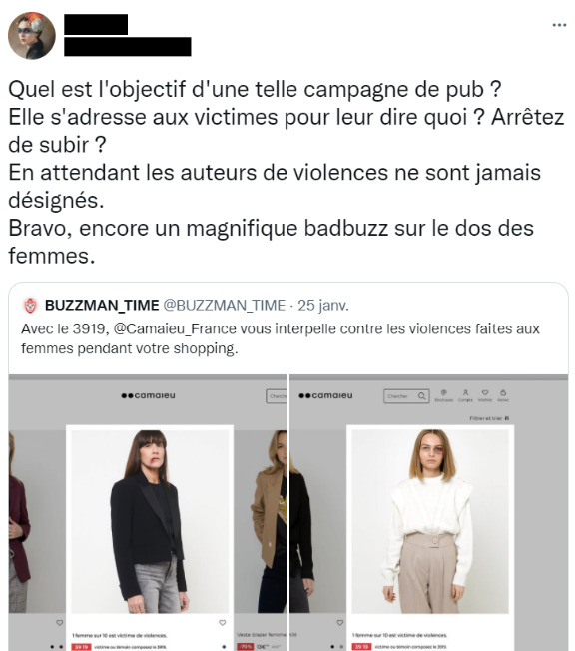The width and height of the screenshot is (575, 651).
Task: Select the red 3919 badge under black blazer
Action: pos(81,647)
